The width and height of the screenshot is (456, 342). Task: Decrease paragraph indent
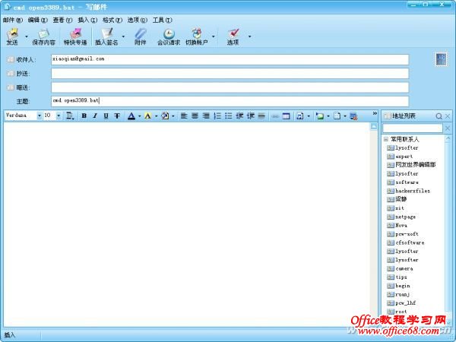pos(239,116)
